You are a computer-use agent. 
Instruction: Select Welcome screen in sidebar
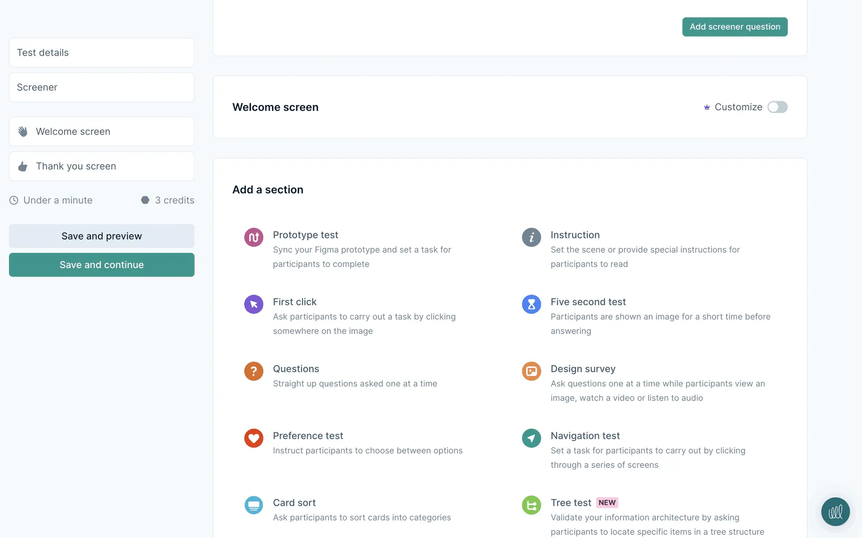(101, 131)
